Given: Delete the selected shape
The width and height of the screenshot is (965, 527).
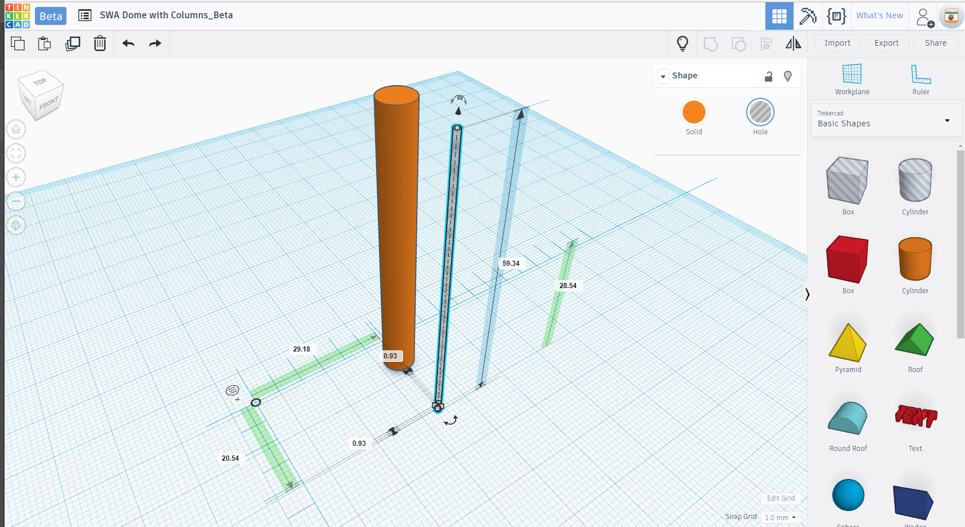Looking at the screenshot, I should [100, 43].
